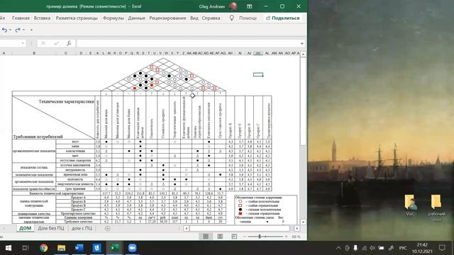The image size is (454, 255).
Task: Select рабочий стол folder on desktop
Action: pos(436,208)
